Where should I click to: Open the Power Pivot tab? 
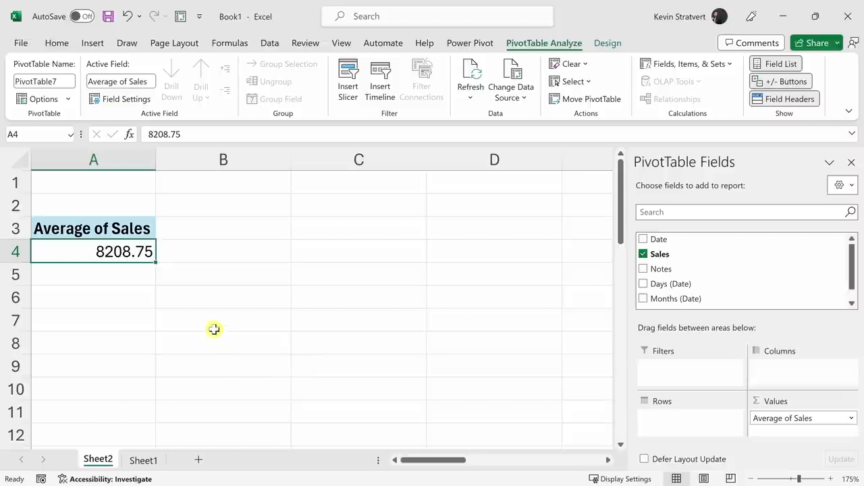coord(470,43)
